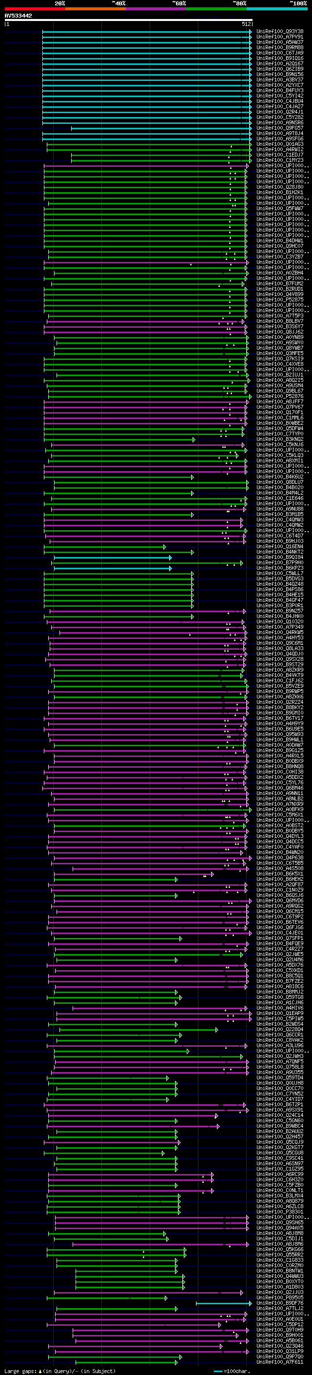Click the UniRef100_A9SFG6 label

click(280, 139)
